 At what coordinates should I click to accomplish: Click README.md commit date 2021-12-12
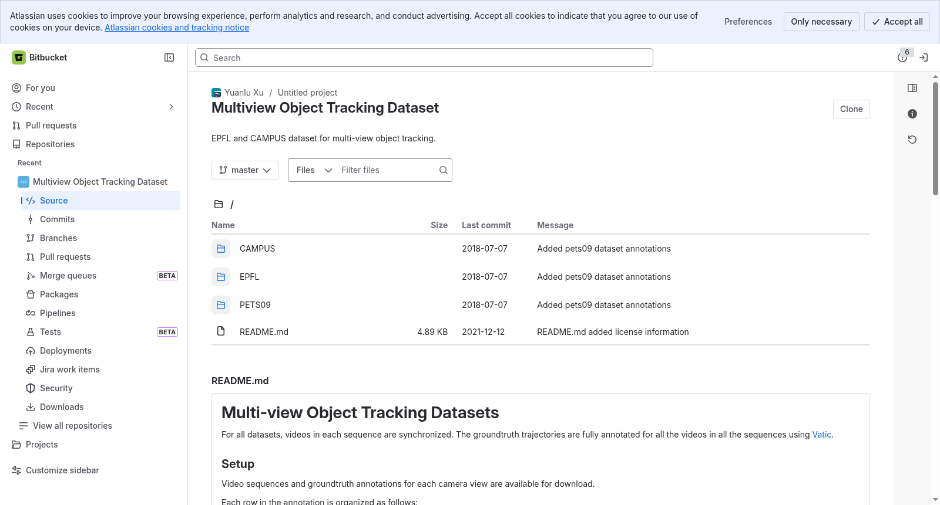[x=483, y=332]
